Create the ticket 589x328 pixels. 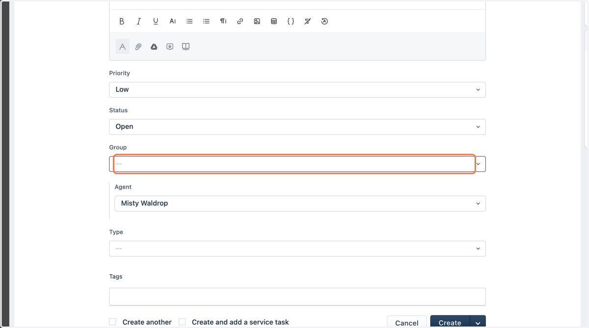450,322
